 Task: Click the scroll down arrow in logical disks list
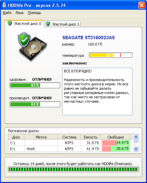coord(136,149)
